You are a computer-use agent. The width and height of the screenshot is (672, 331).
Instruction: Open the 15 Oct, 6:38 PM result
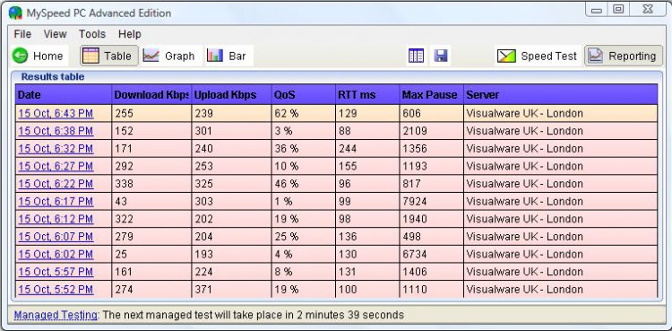click(x=56, y=131)
